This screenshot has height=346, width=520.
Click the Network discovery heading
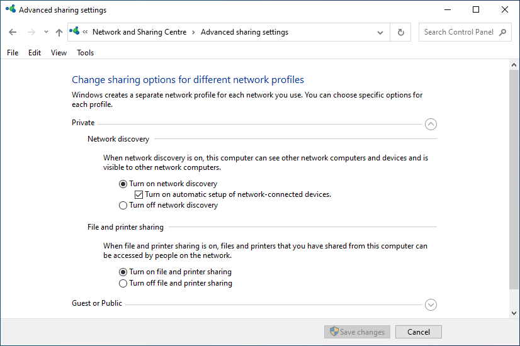tap(118, 139)
